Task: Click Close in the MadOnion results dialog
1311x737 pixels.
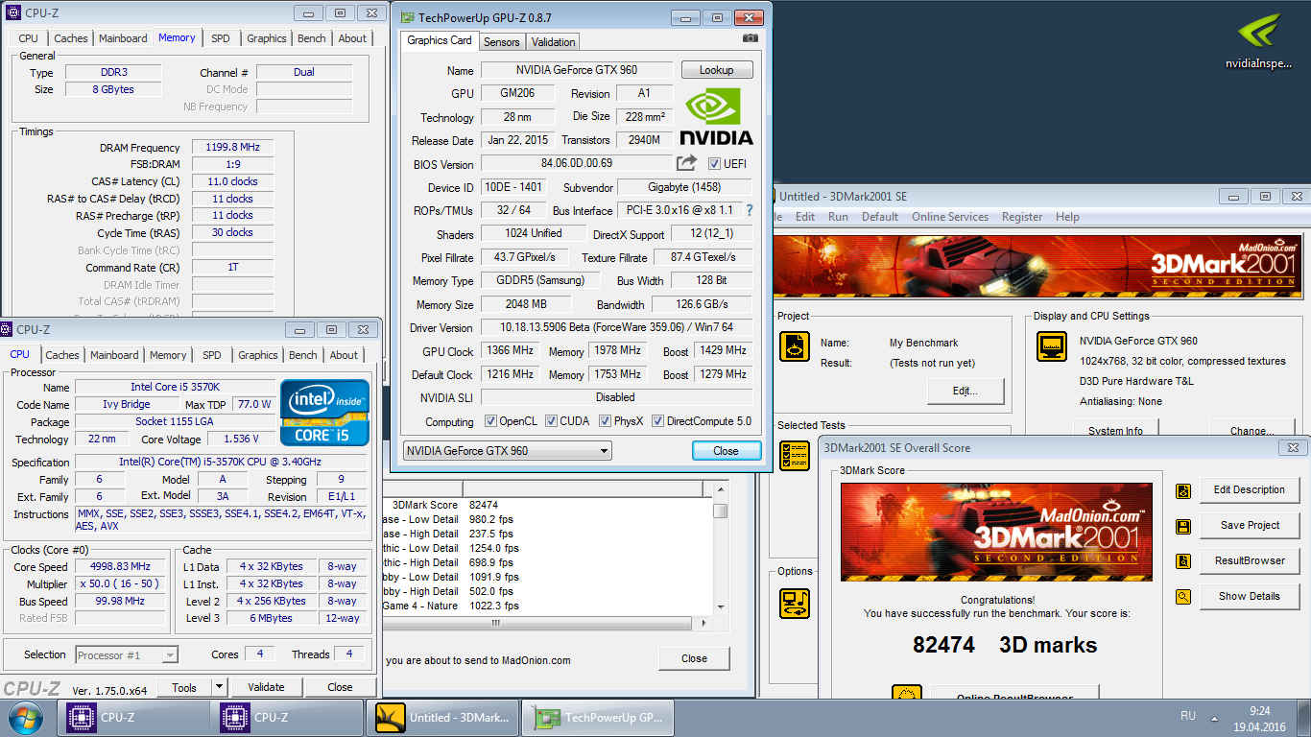Action: (694, 658)
